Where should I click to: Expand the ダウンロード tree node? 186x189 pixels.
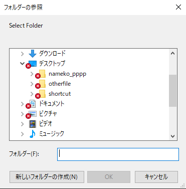click(x=23, y=54)
